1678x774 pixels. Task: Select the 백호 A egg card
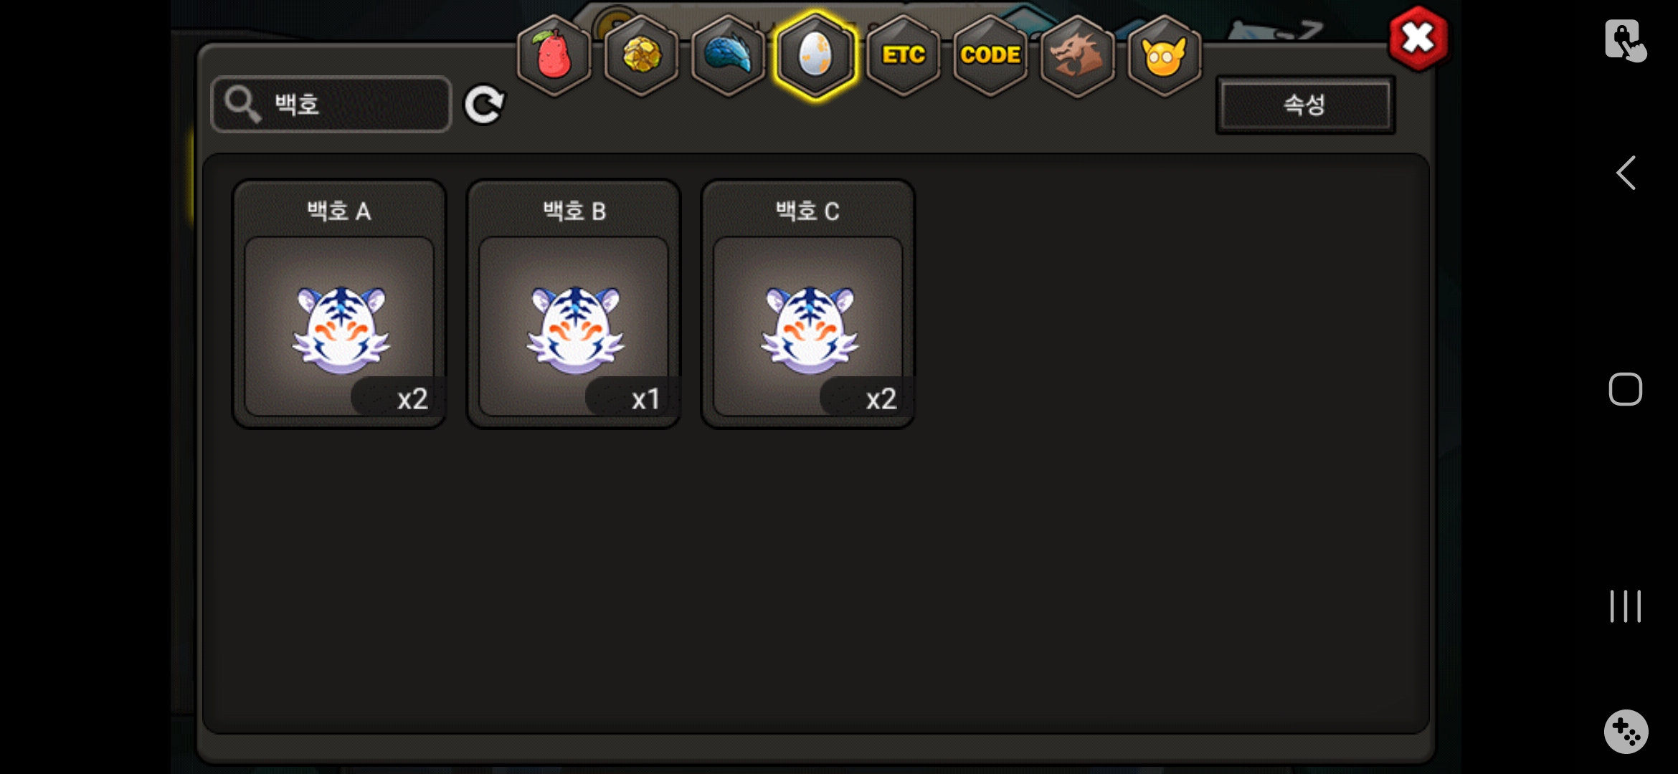(x=339, y=304)
